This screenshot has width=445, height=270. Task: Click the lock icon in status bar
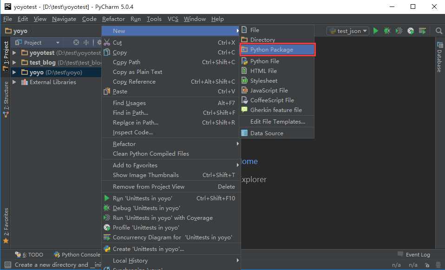427,265
